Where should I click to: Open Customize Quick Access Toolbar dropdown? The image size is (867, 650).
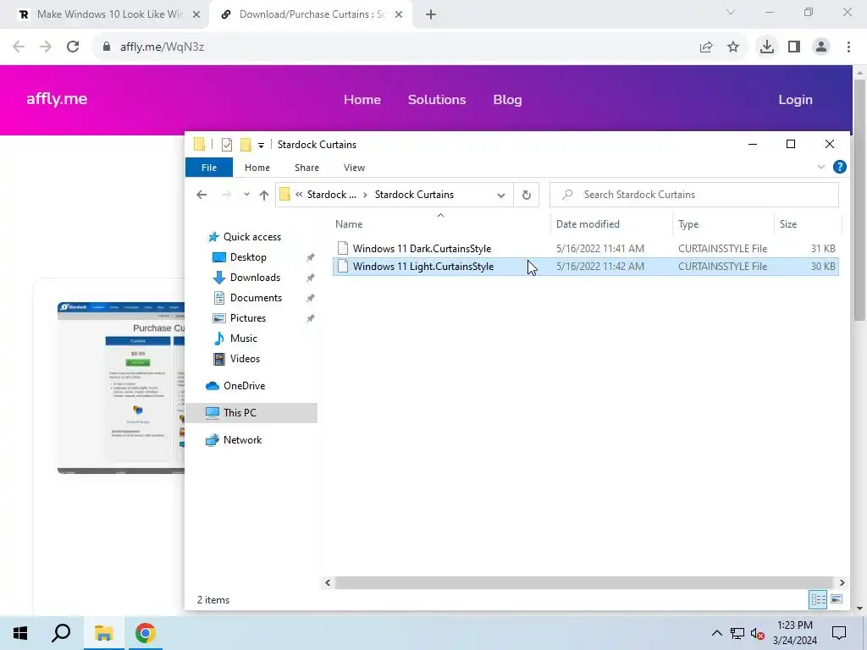coord(261,146)
